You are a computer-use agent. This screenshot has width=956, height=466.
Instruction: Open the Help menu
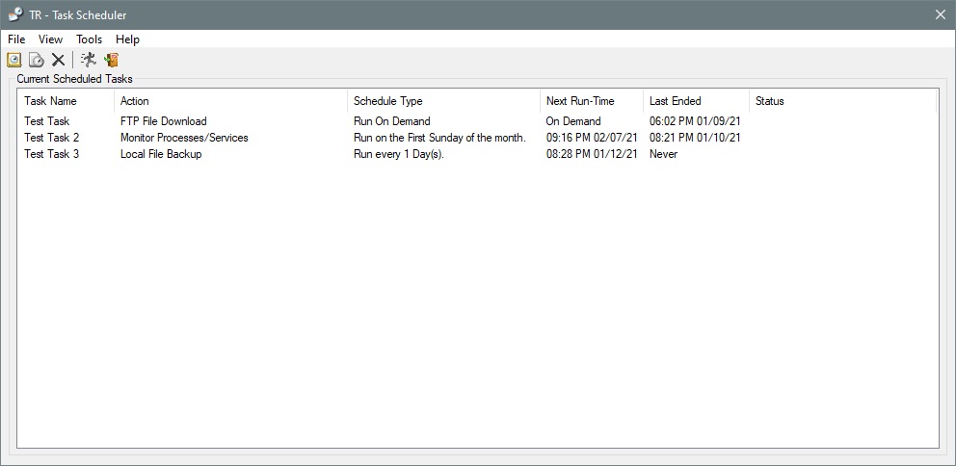[127, 39]
